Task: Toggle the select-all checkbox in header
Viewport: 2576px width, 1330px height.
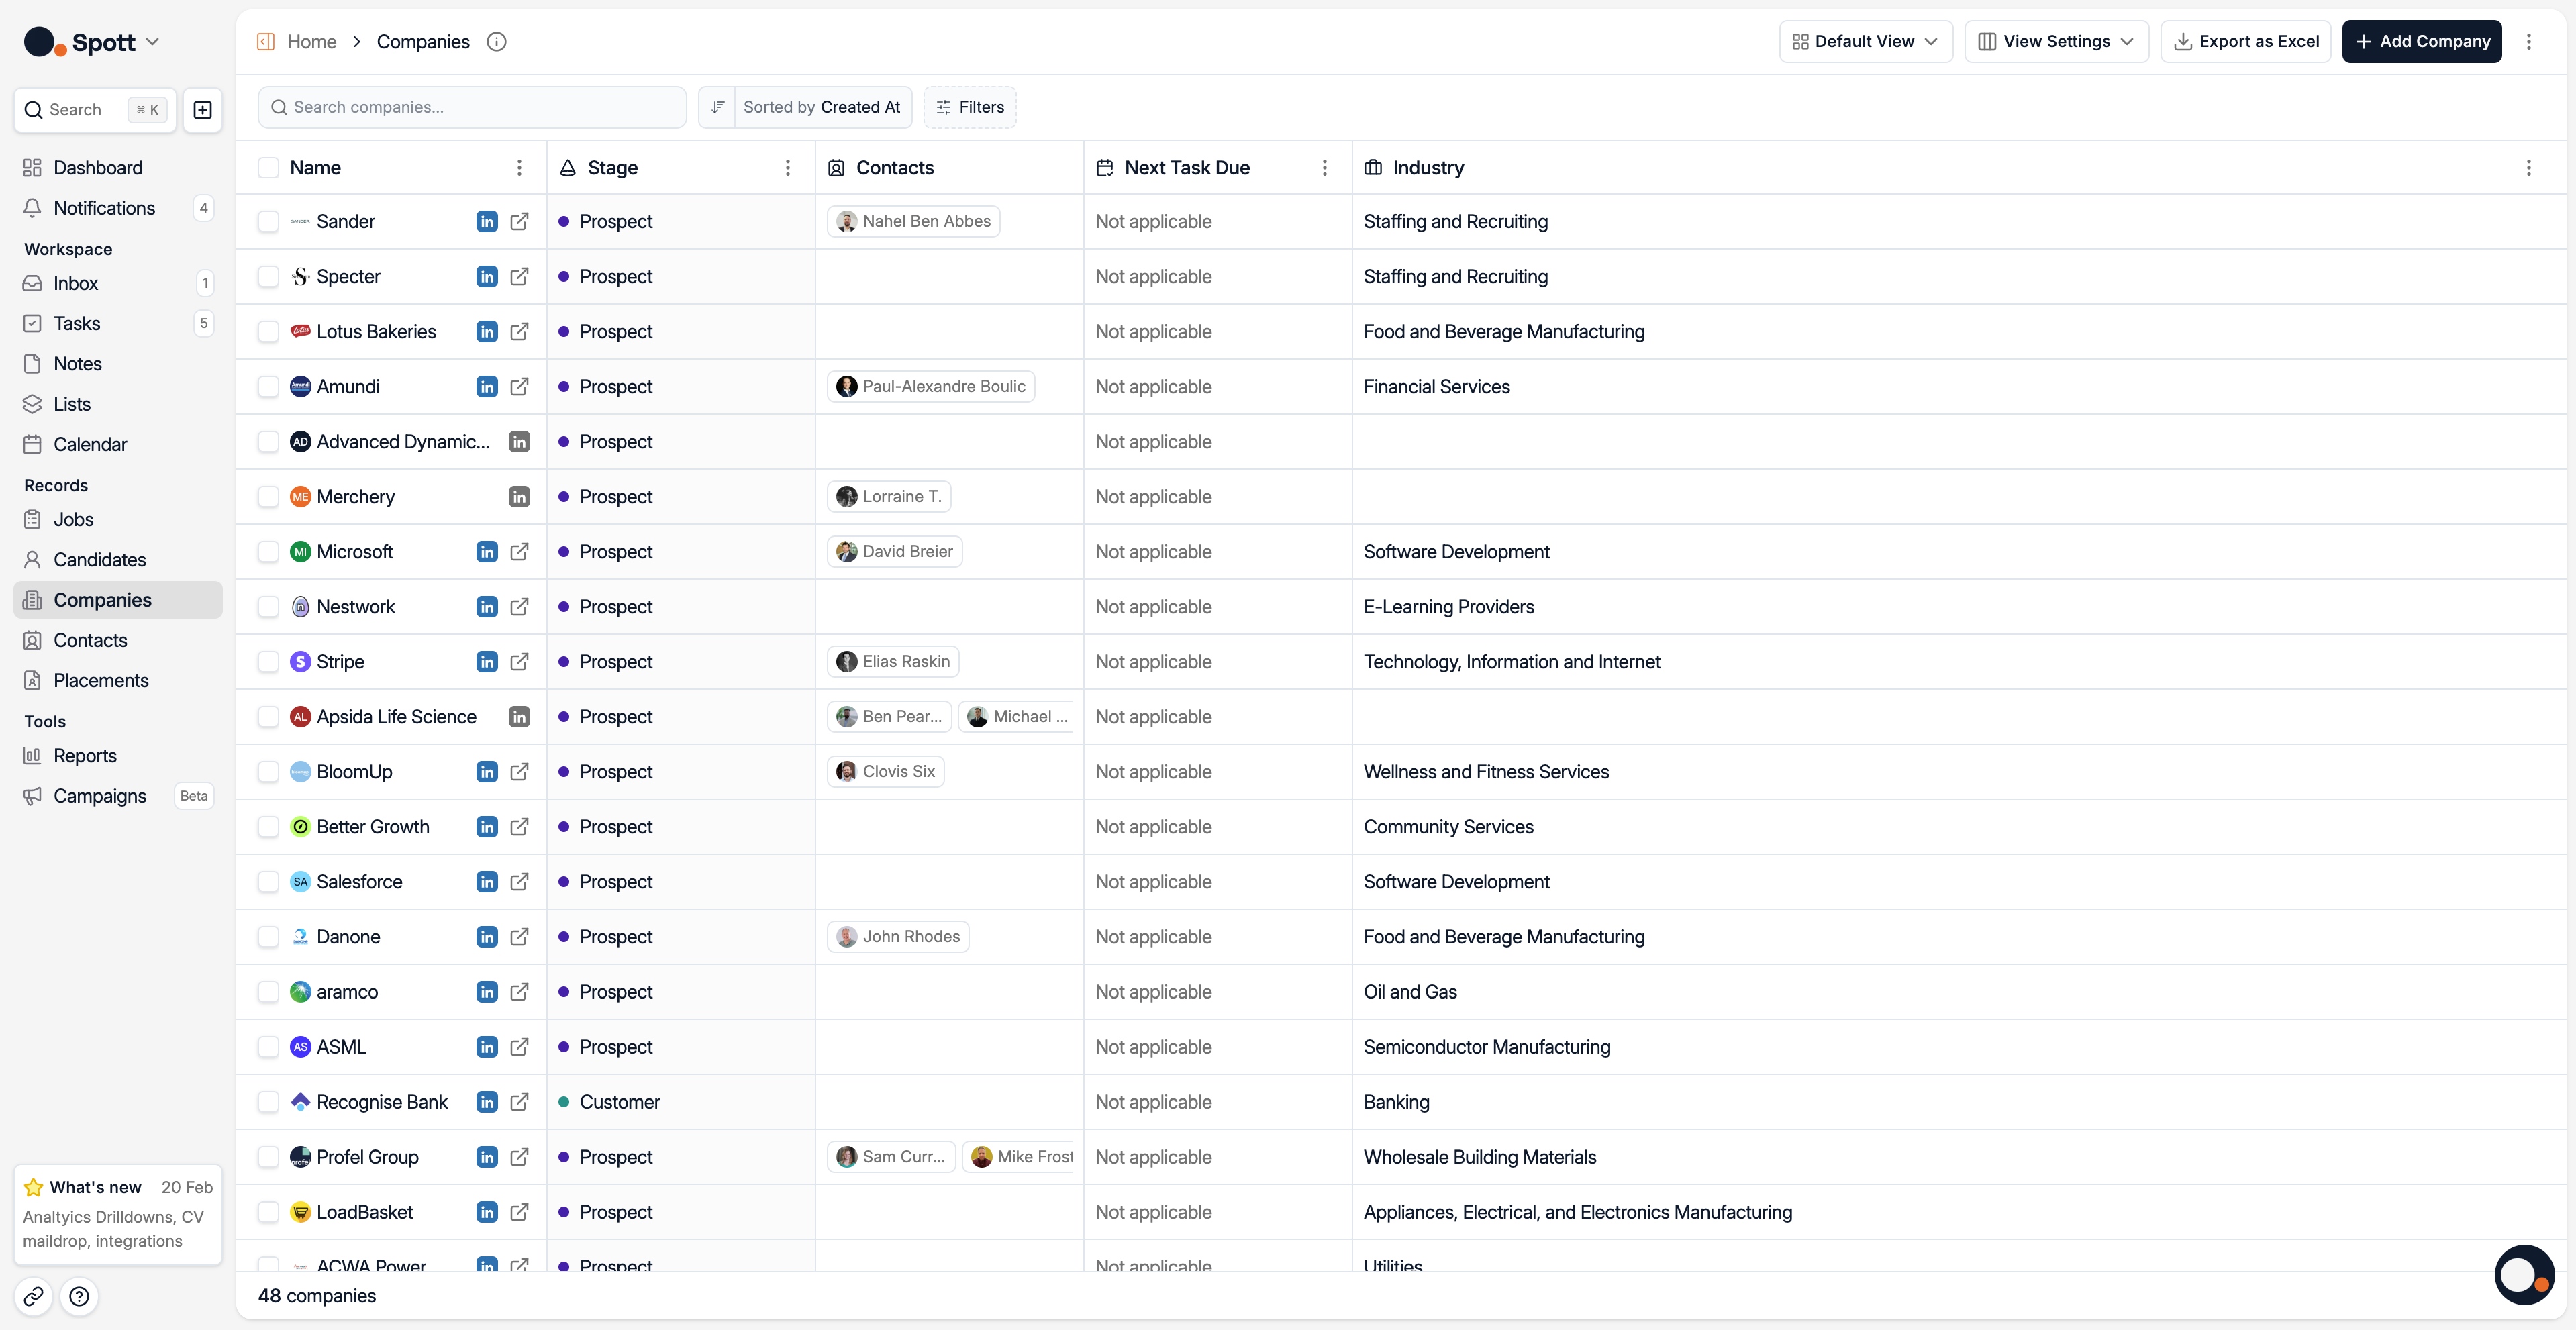Action: click(268, 168)
